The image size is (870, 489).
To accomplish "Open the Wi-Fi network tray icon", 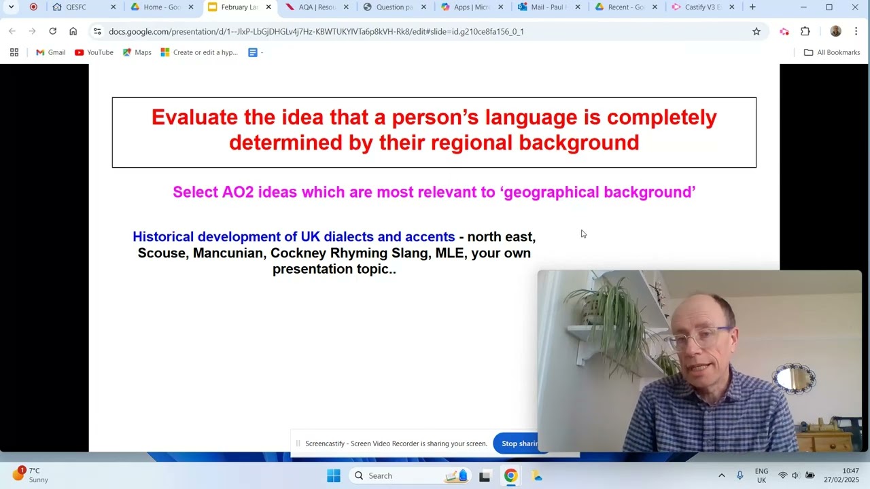I will coord(782,475).
